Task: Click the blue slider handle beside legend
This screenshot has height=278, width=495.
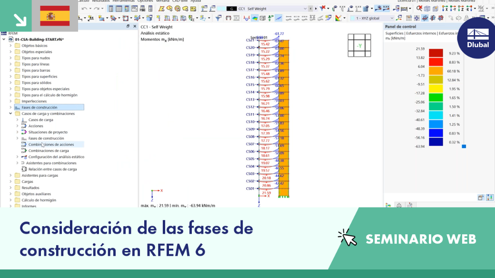Action: click(464, 146)
